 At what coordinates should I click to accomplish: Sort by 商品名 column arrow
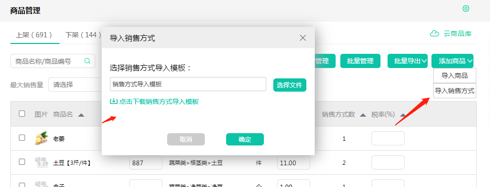[81, 115]
